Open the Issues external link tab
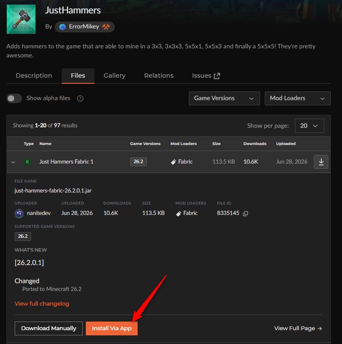 click(x=206, y=76)
